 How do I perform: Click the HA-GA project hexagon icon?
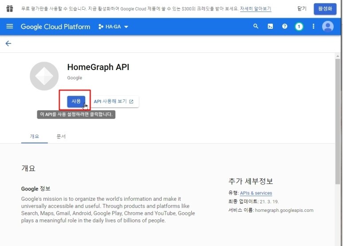coord(101,27)
